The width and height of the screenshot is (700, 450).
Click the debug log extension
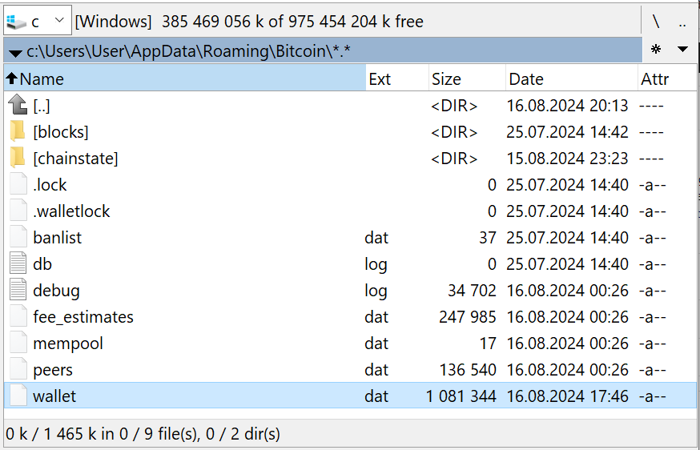tap(376, 291)
